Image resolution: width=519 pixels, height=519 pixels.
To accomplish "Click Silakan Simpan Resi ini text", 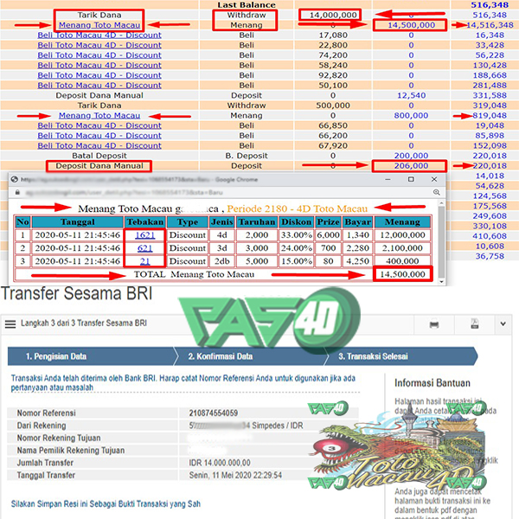I will click(x=106, y=504).
